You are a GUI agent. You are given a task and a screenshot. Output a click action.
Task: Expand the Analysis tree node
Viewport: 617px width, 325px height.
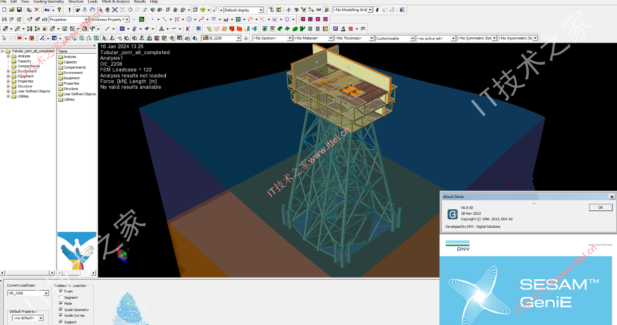(x=8, y=56)
